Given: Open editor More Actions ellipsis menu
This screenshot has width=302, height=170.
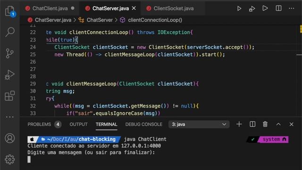Looking at the screenshot, I should [x=292, y=8].
